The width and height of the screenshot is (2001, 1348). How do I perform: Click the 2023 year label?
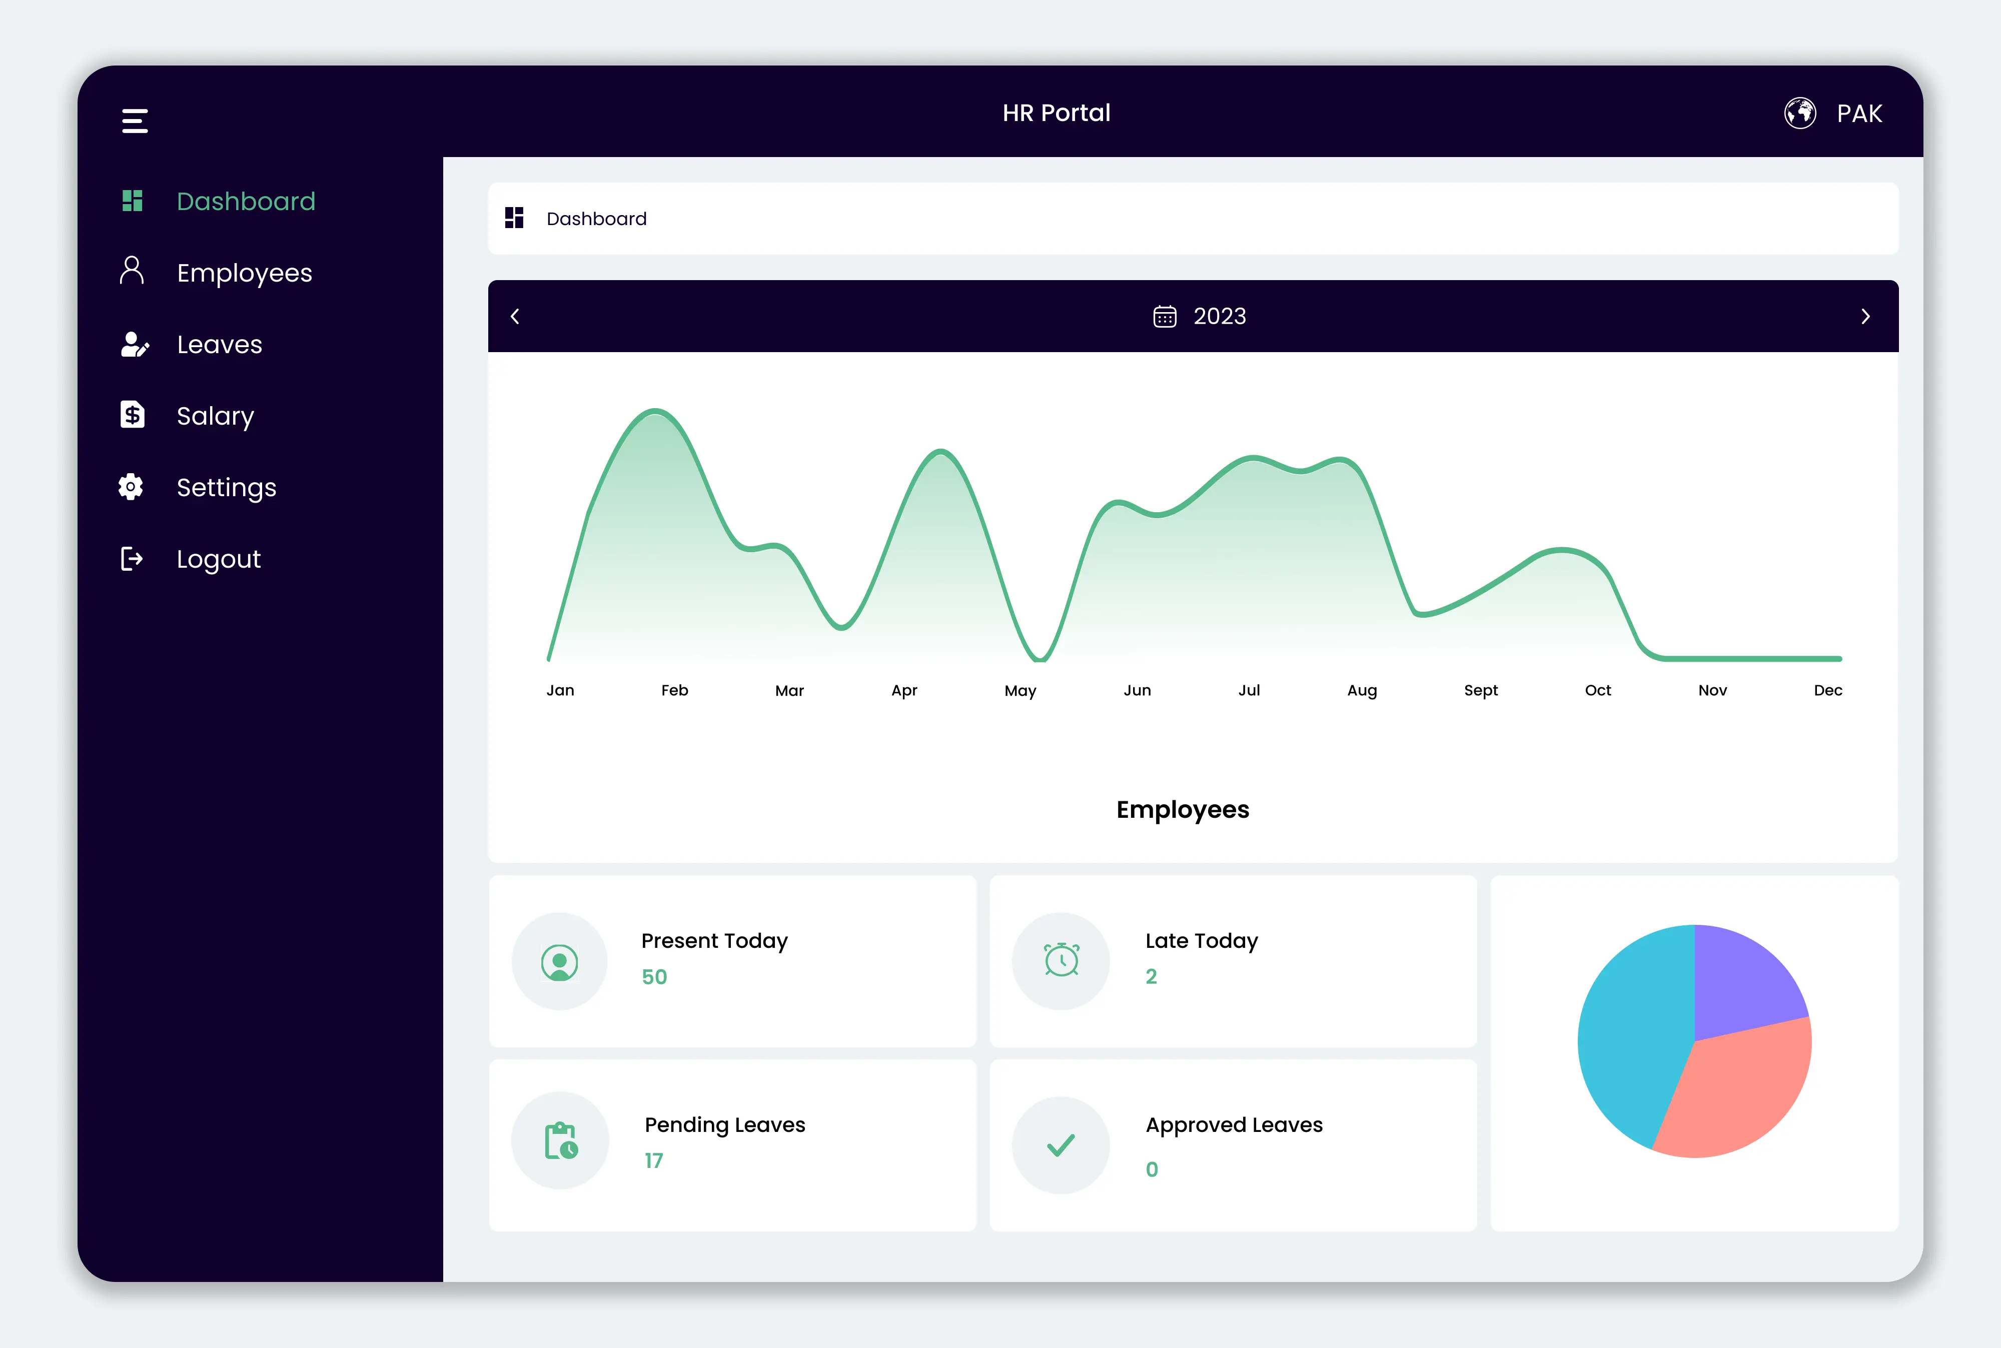(1220, 316)
